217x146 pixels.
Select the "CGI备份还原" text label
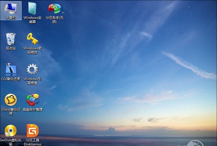[10, 79]
